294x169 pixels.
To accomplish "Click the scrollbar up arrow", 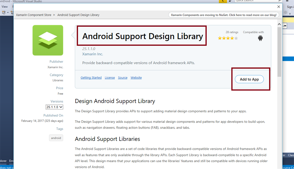I will pos(279,24).
